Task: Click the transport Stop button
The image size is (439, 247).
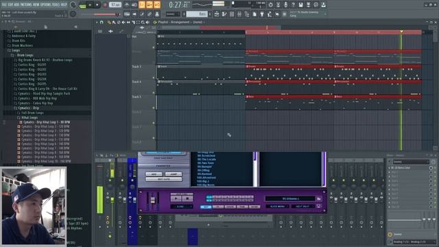Action: 97,5
